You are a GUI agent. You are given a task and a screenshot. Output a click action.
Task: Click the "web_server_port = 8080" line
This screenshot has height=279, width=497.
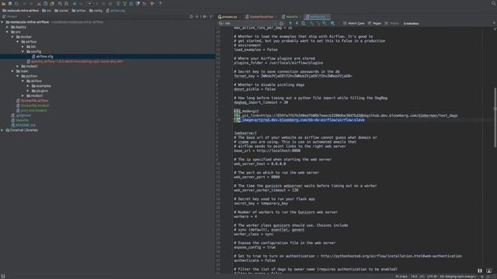coord(257,177)
